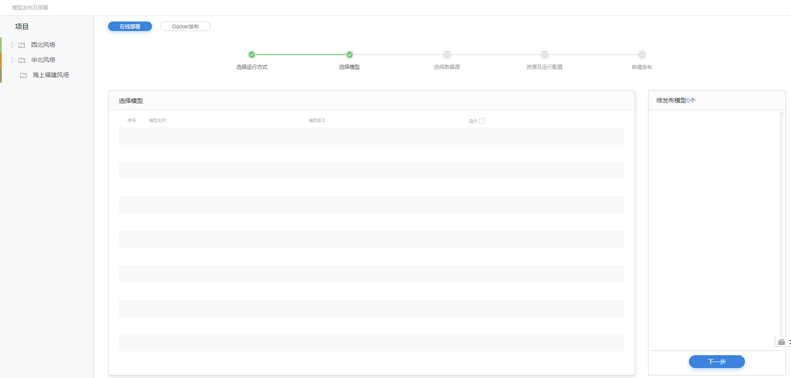
Task: Click the 下一步 button
Action: click(717, 362)
